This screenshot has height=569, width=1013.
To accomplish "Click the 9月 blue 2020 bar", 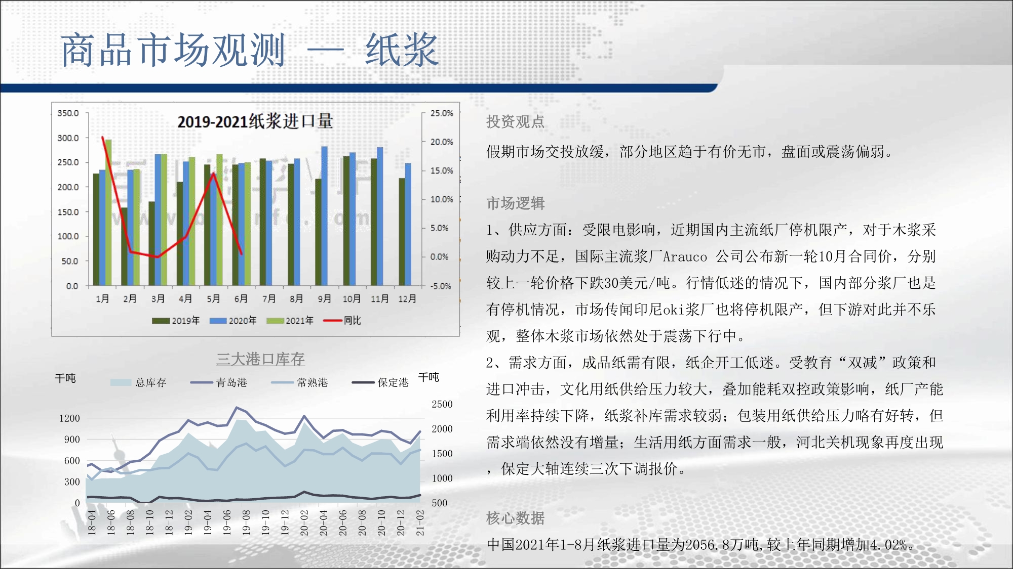I will [x=325, y=216].
